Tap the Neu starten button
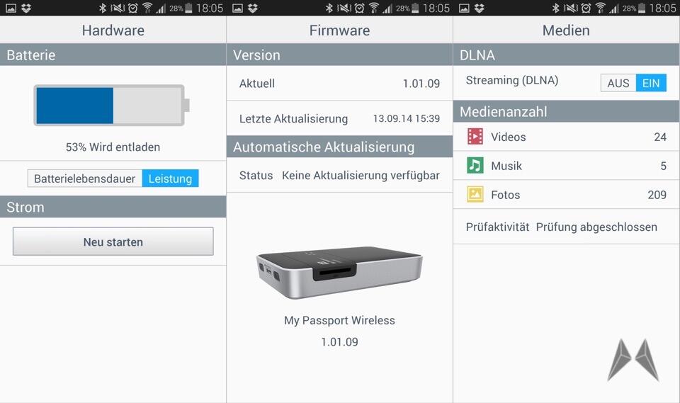The image size is (680, 403). click(x=113, y=242)
